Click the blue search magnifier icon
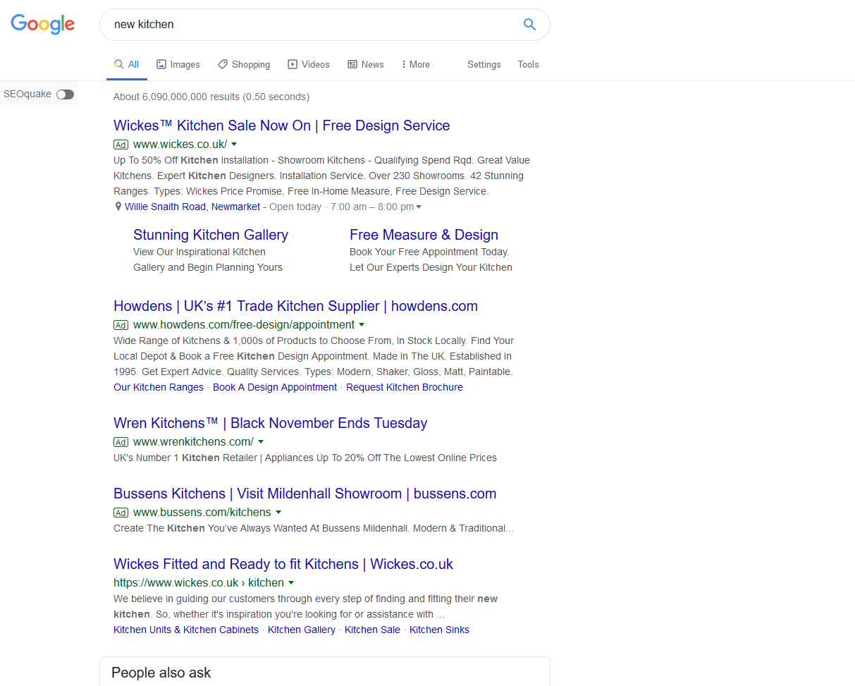 coord(529,25)
